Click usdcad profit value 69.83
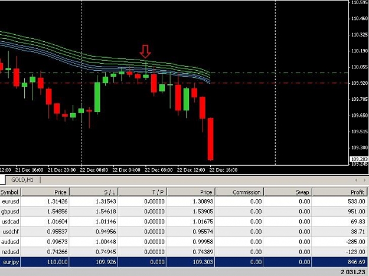Viewport: 369px width, 276px height. (x=358, y=222)
